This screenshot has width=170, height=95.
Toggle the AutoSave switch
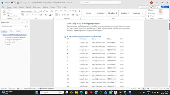coord(13,2)
